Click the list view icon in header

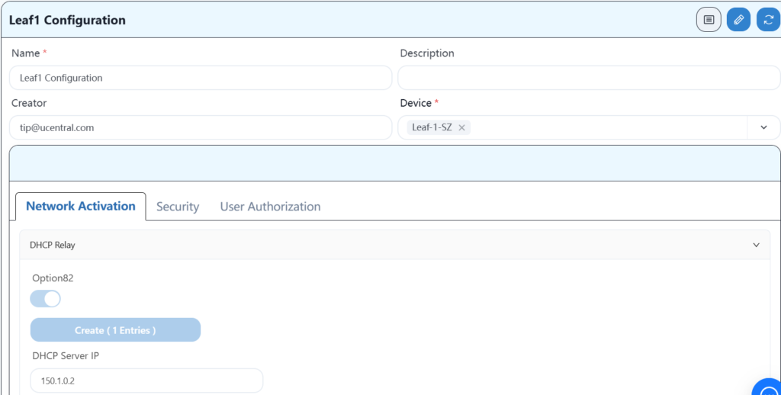[709, 20]
